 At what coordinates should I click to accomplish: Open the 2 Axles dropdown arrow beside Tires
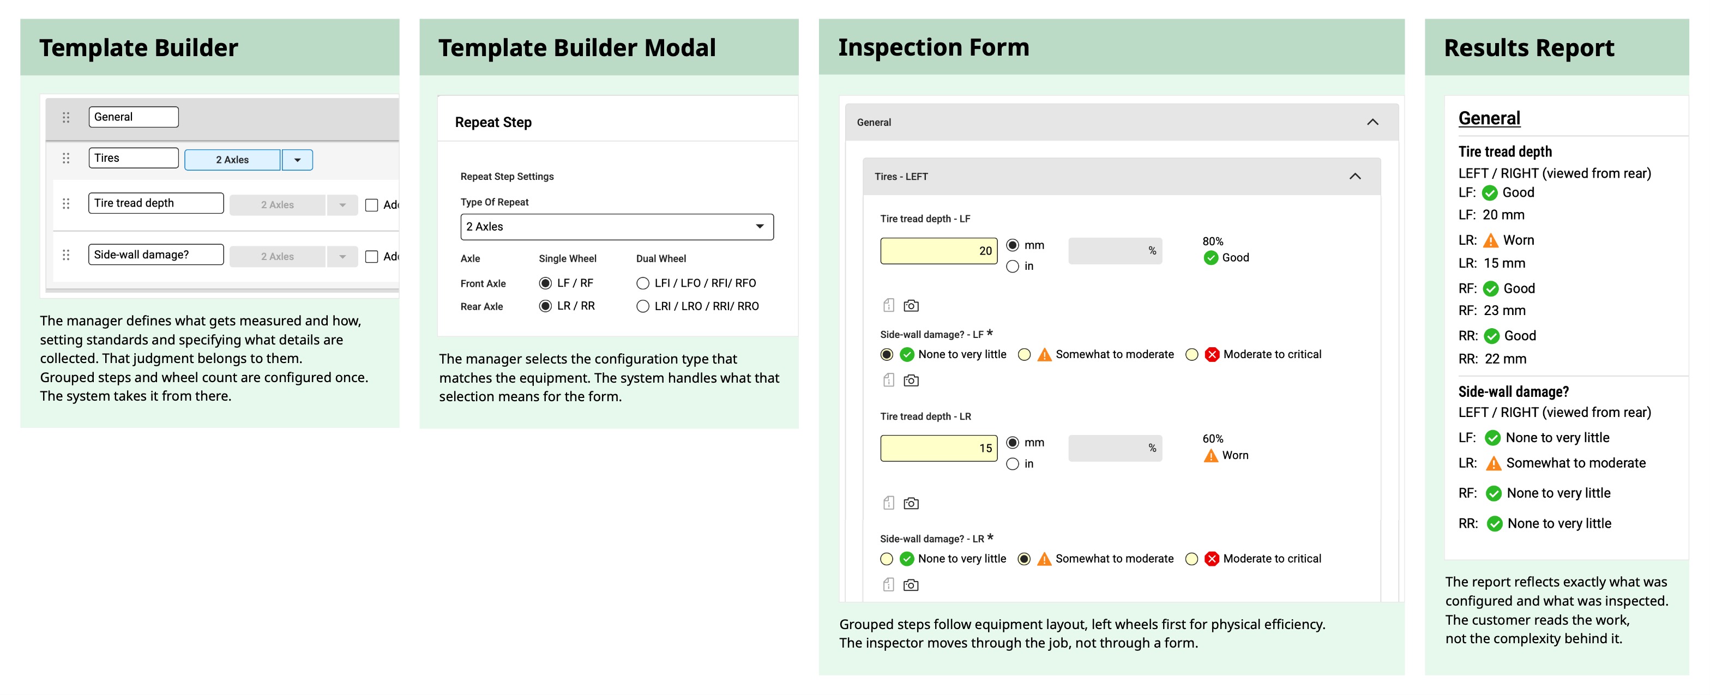coord(297,160)
